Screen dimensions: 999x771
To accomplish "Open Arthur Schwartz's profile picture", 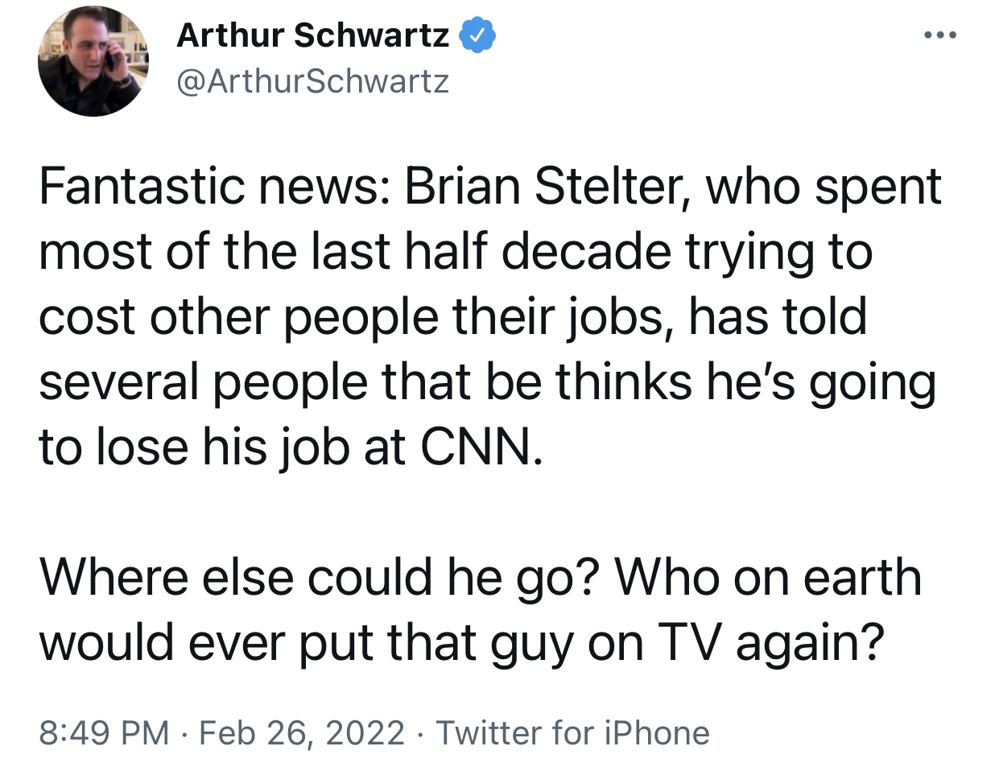I will pyautogui.click(x=93, y=63).
